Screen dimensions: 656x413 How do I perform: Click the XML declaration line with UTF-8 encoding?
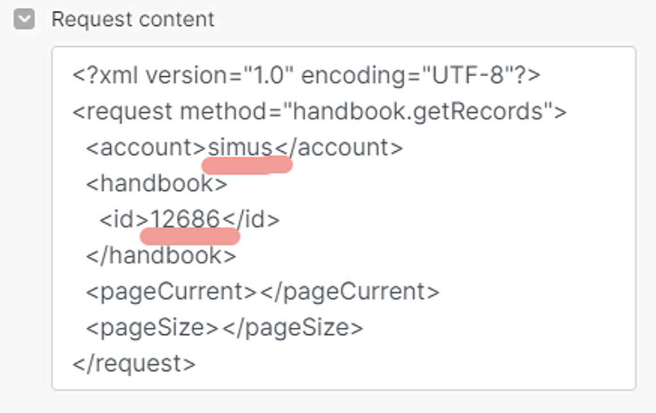coord(306,76)
